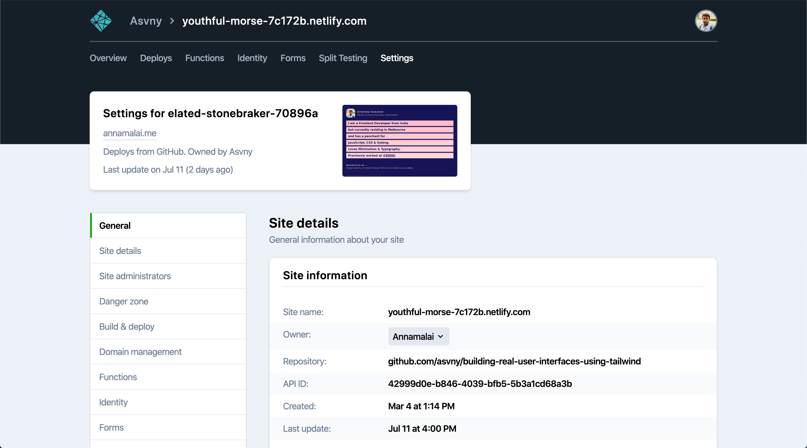Open the Overview tab
Image resolution: width=807 pixels, height=448 pixels.
(108, 58)
